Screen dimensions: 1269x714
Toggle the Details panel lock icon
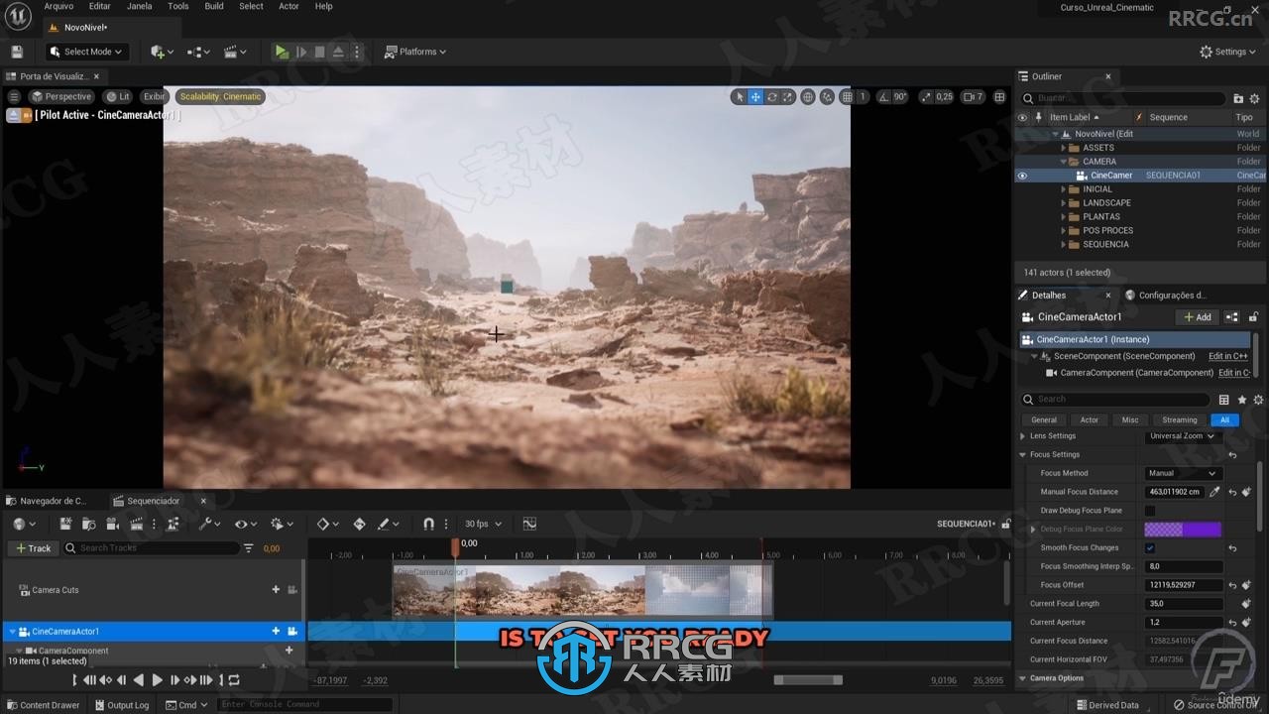[1253, 317]
